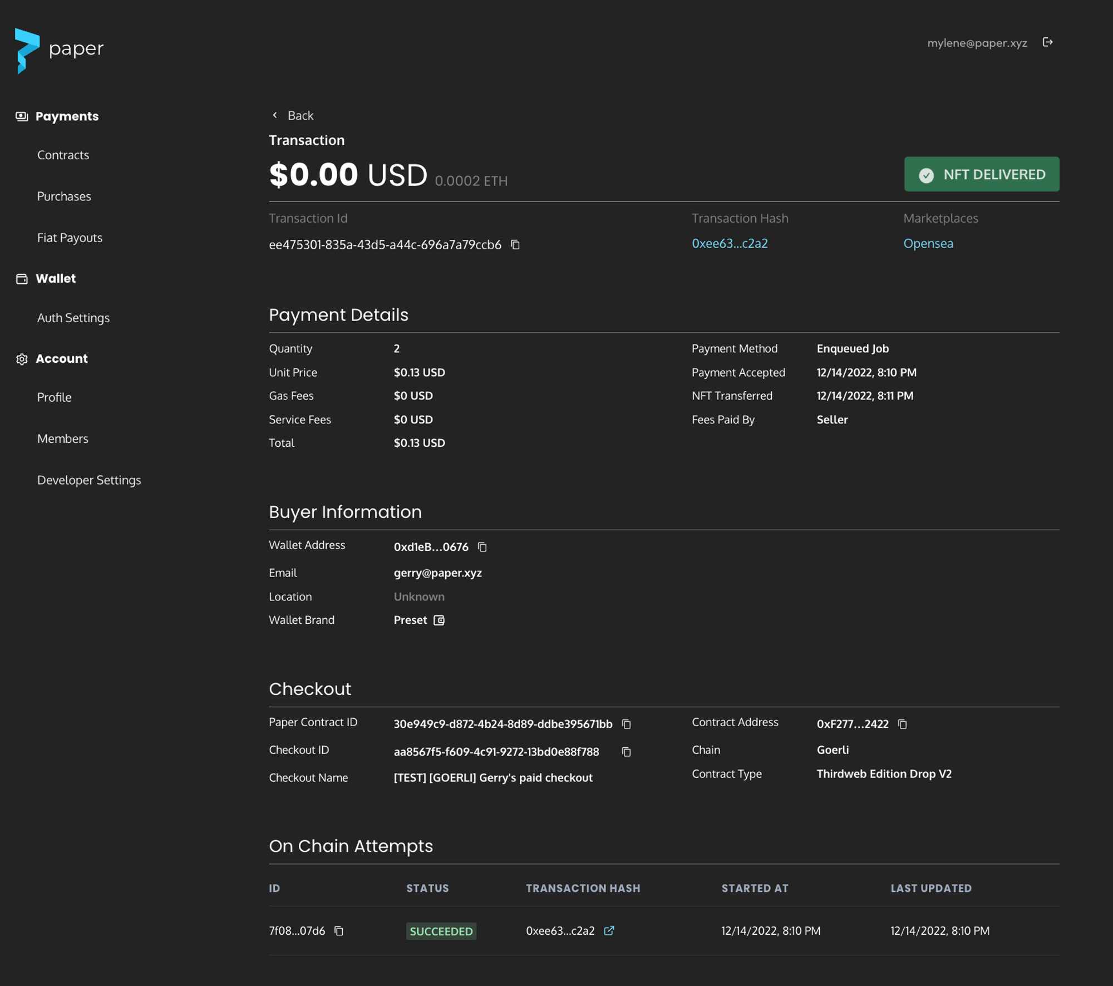Viewport: 1113px width, 986px height.
Task: Copy the Paper Contract ID
Action: [x=626, y=724]
